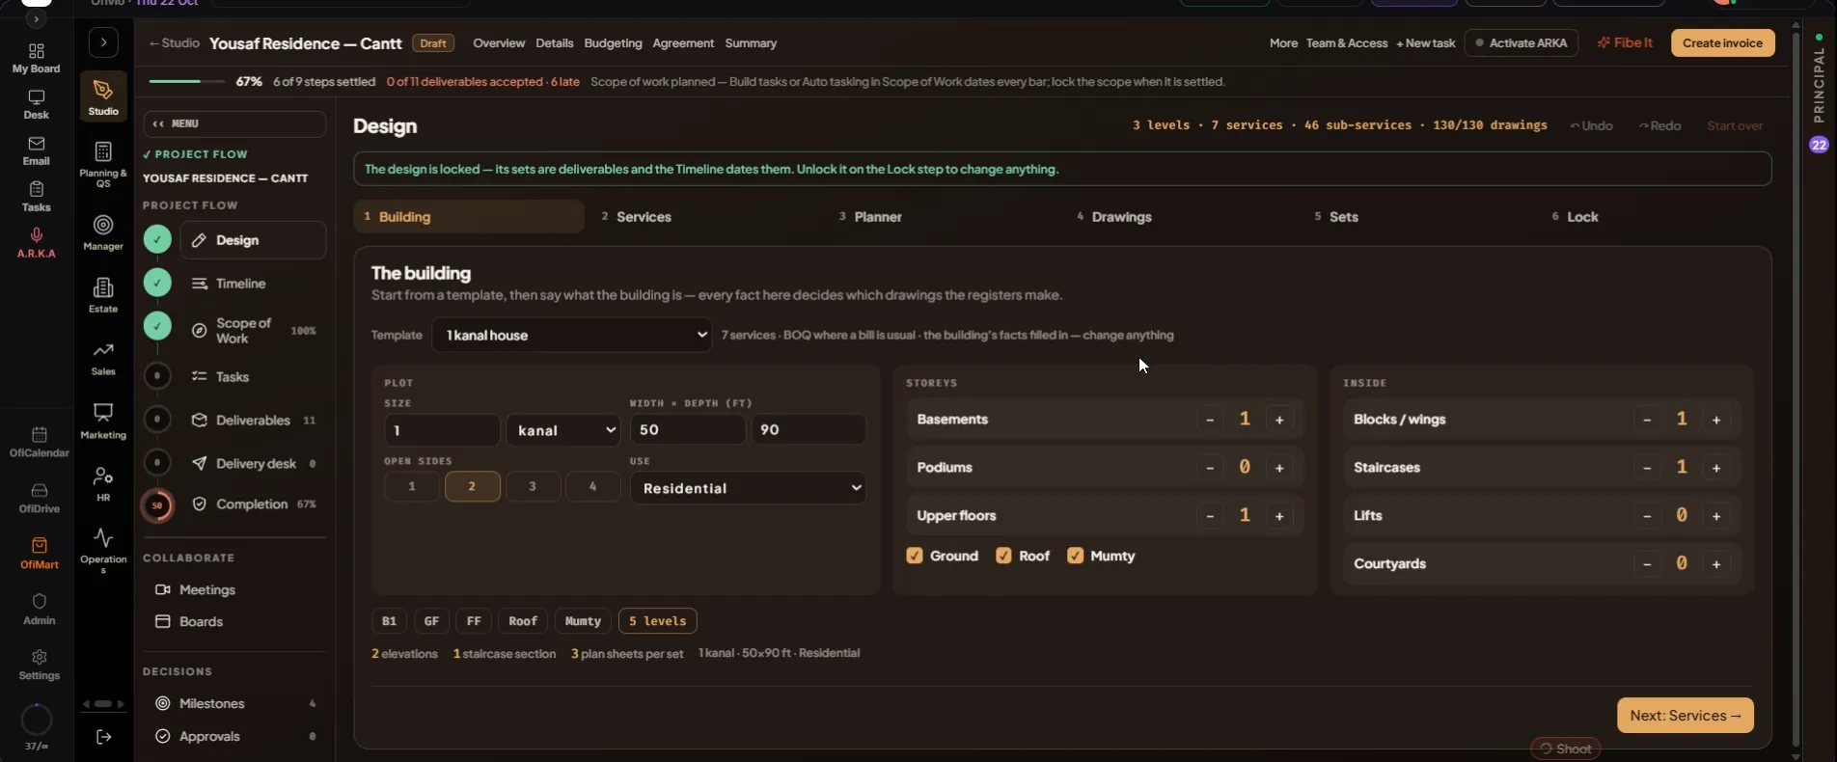
Task: Uncheck the Roof storey checkbox
Action: [x=1003, y=556]
